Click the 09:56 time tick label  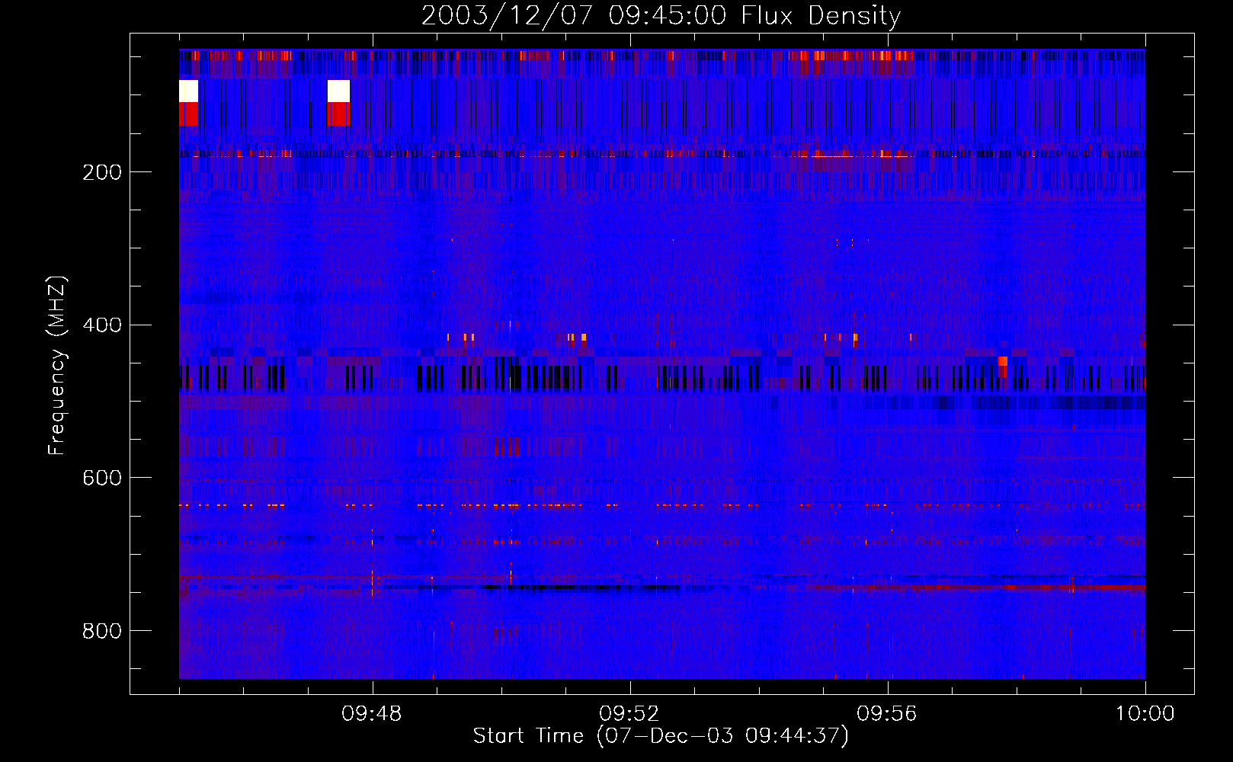coord(887,714)
